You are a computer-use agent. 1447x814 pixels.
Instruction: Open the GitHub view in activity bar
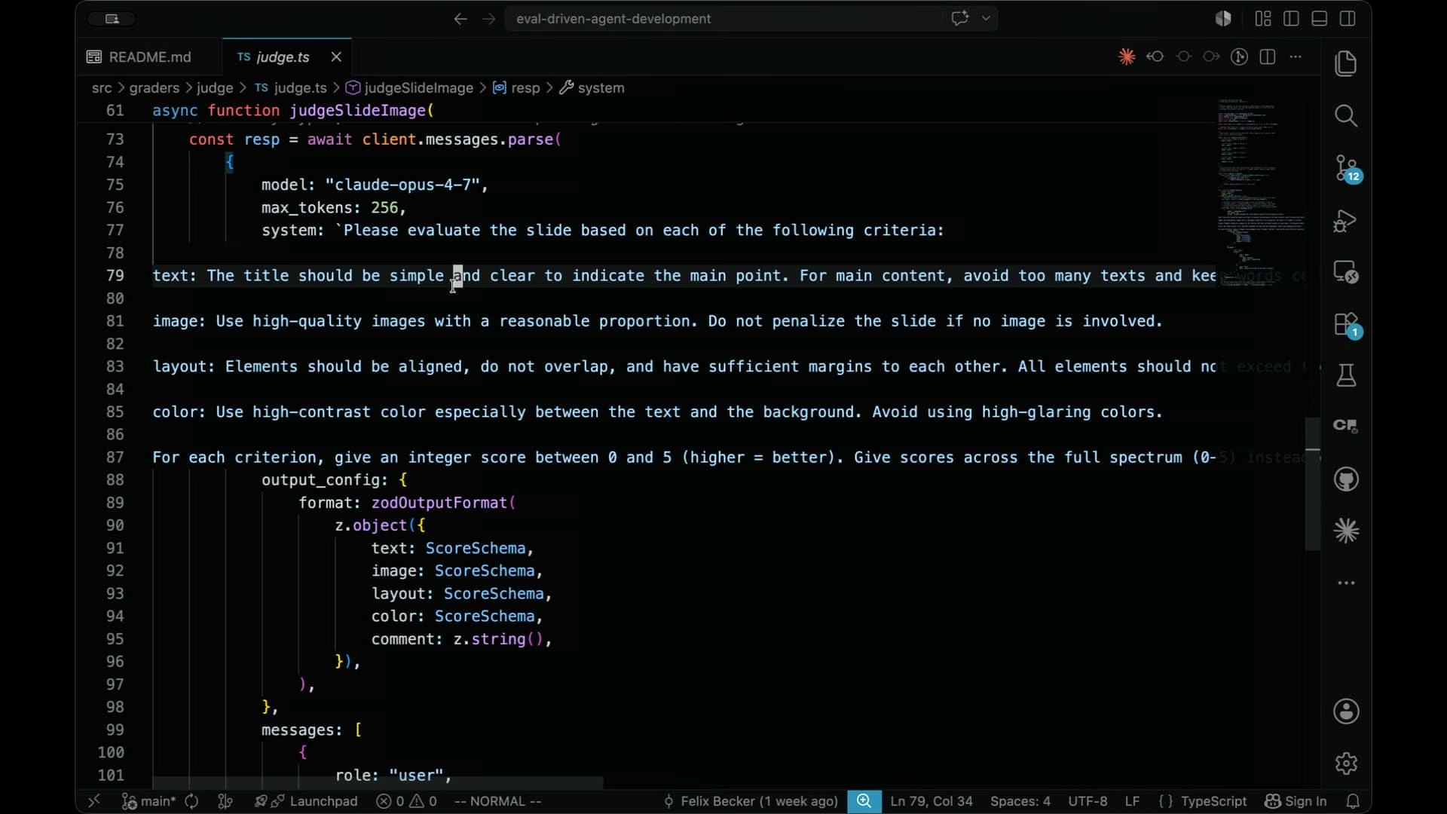pyautogui.click(x=1346, y=479)
